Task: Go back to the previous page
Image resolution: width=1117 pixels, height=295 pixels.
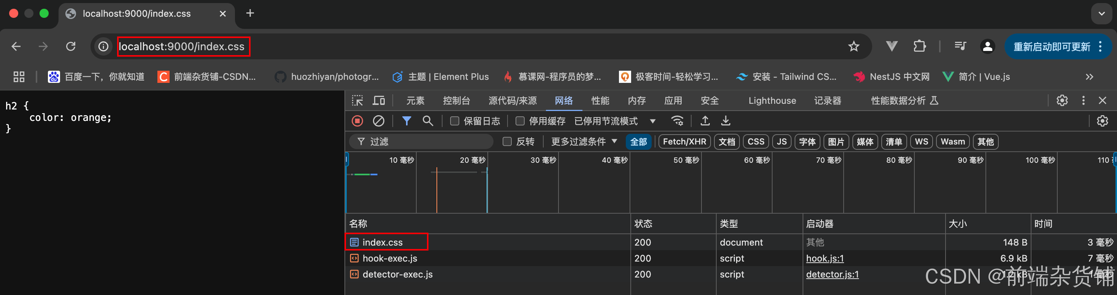Action: [x=16, y=46]
